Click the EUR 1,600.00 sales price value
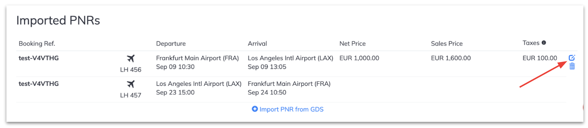The image size is (588, 128). coord(451,58)
